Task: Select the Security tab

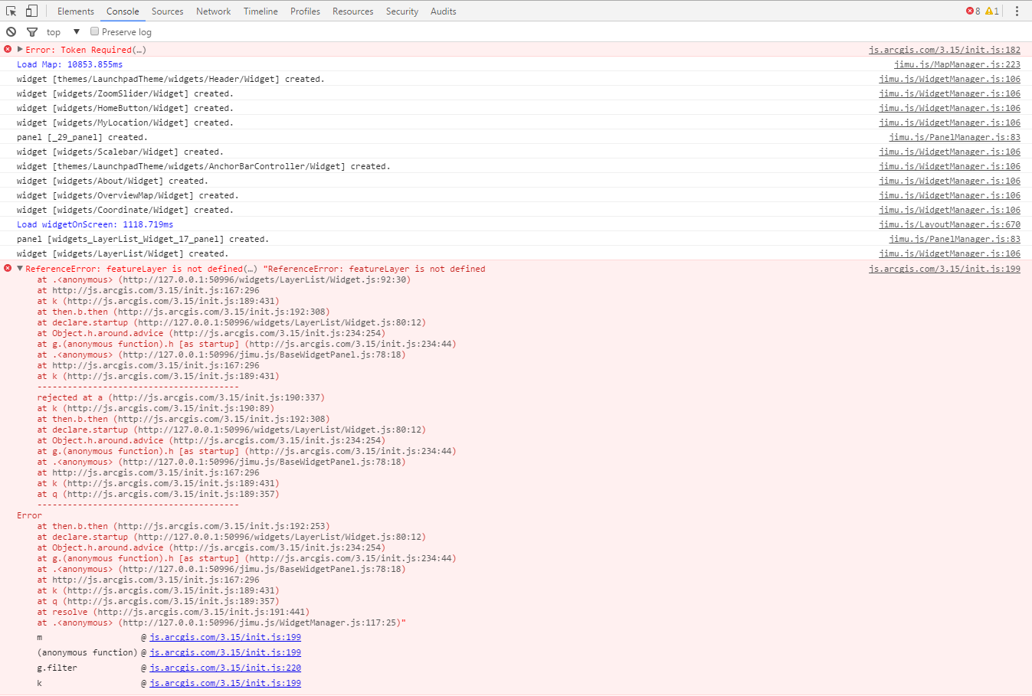Action: coord(402,11)
